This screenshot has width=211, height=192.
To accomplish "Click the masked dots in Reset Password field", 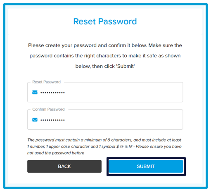I will pyautogui.click(x=52, y=93).
